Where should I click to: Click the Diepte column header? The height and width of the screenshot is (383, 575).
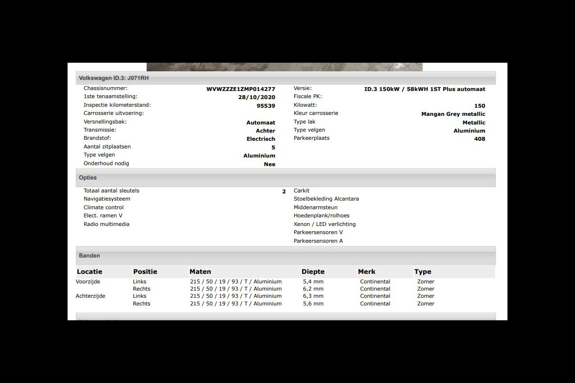pyautogui.click(x=313, y=272)
